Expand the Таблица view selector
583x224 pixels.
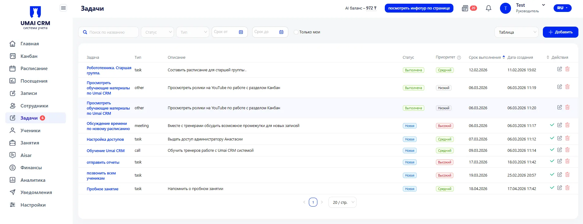tap(516, 32)
